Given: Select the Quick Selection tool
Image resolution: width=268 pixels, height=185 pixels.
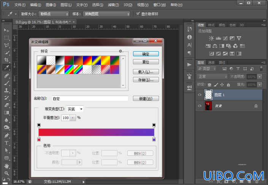Looking at the screenshot, I should 6,53.
